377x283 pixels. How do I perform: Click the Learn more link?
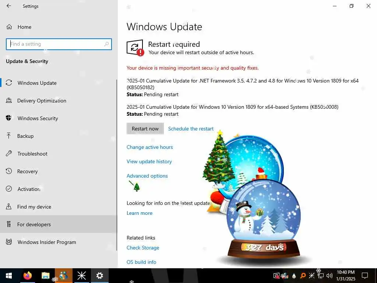click(140, 213)
